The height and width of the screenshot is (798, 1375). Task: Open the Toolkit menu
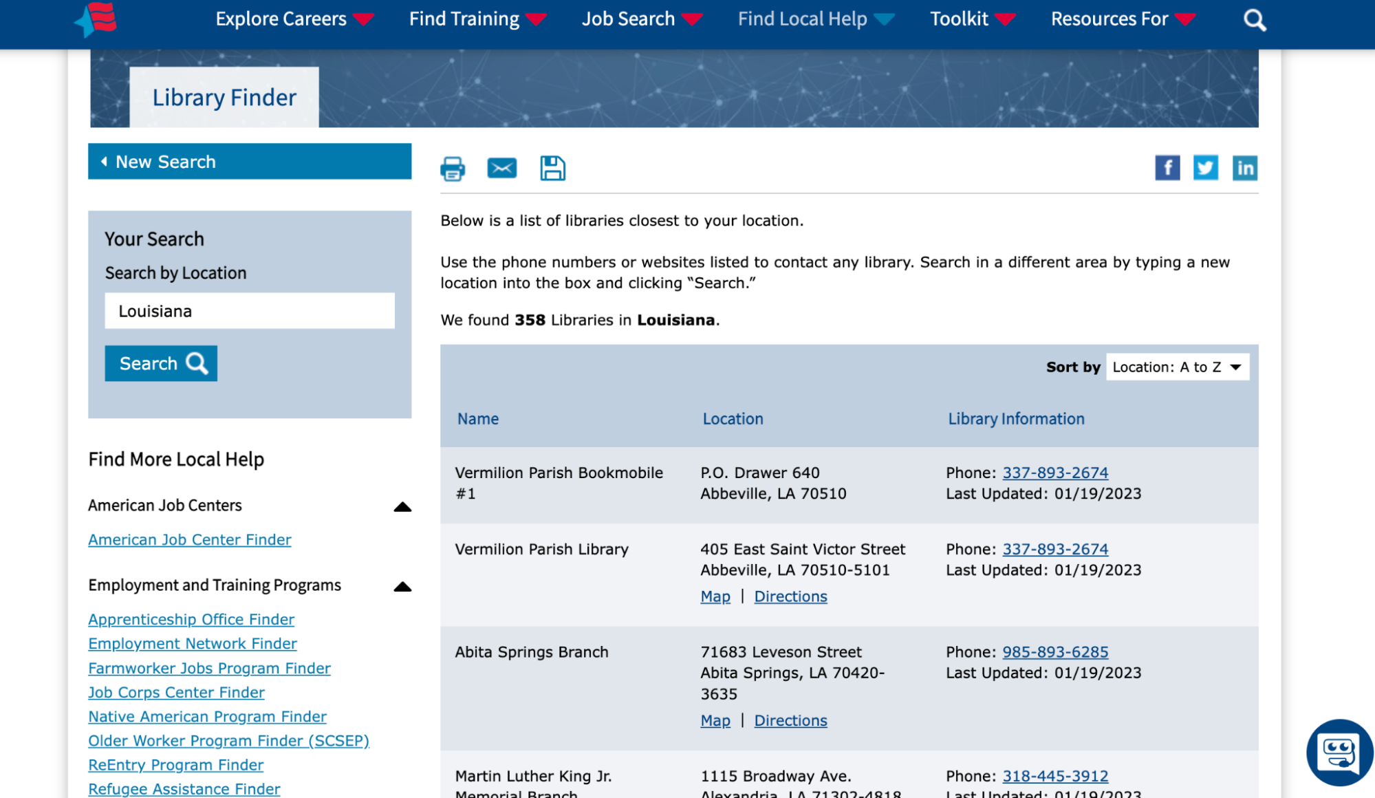tap(972, 19)
